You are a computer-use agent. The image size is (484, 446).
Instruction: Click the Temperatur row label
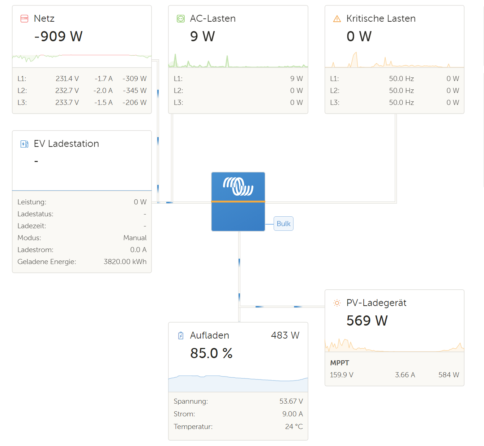(x=193, y=426)
